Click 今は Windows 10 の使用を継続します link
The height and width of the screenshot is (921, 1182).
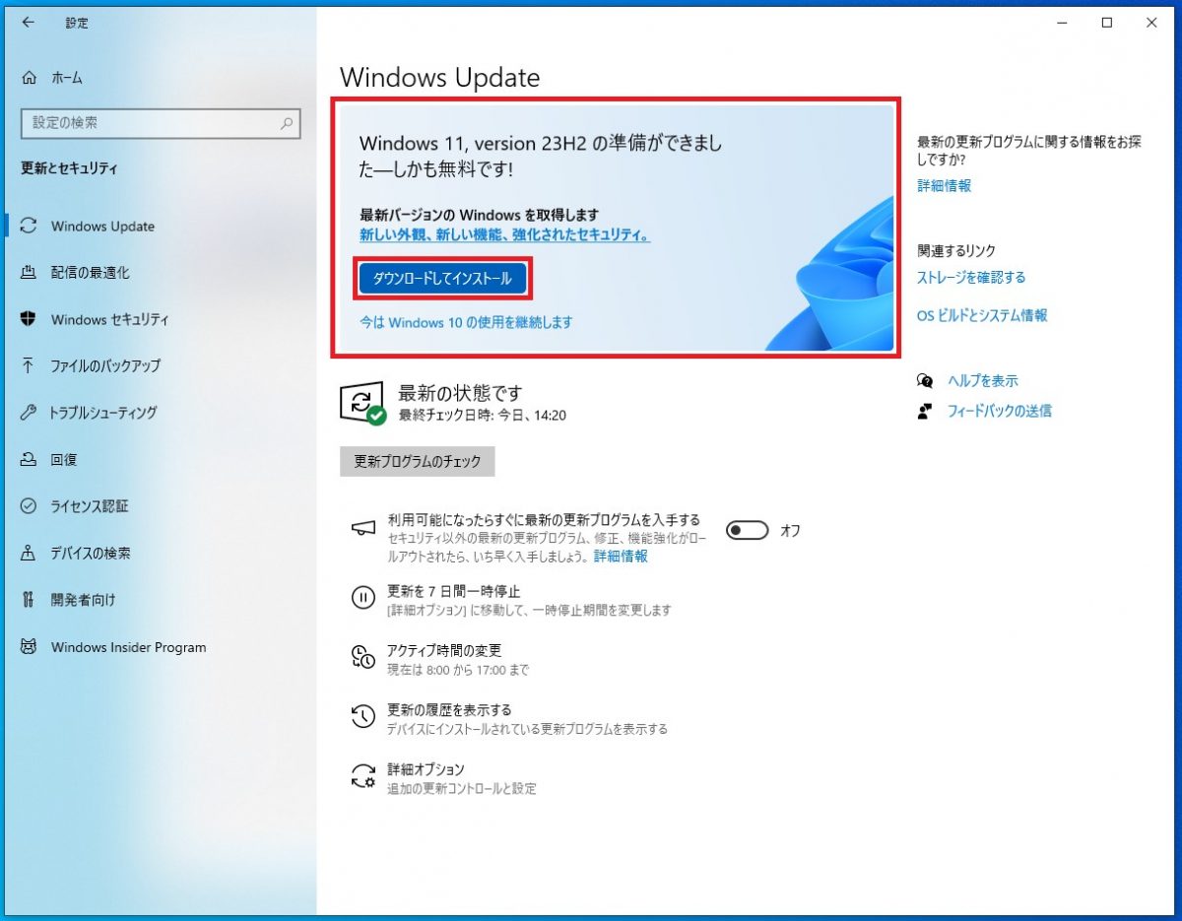click(465, 322)
